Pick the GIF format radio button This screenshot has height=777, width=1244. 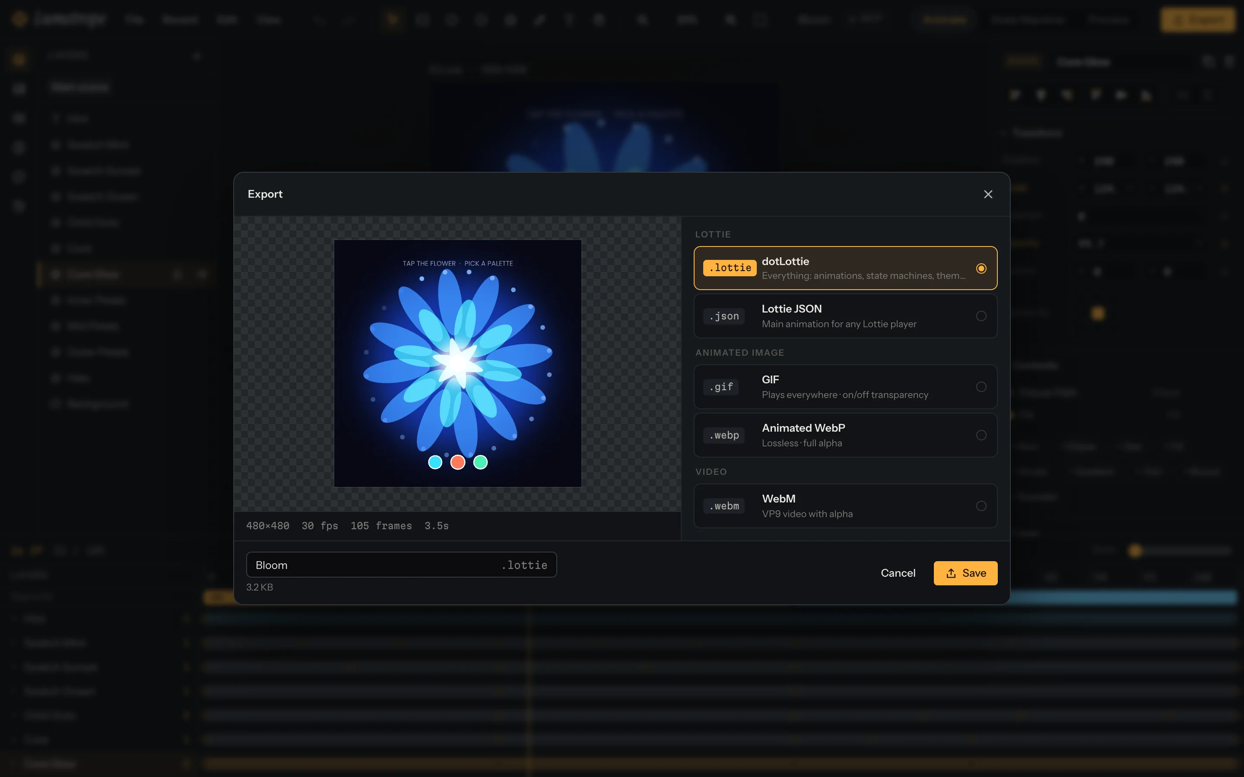[x=981, y=387]
